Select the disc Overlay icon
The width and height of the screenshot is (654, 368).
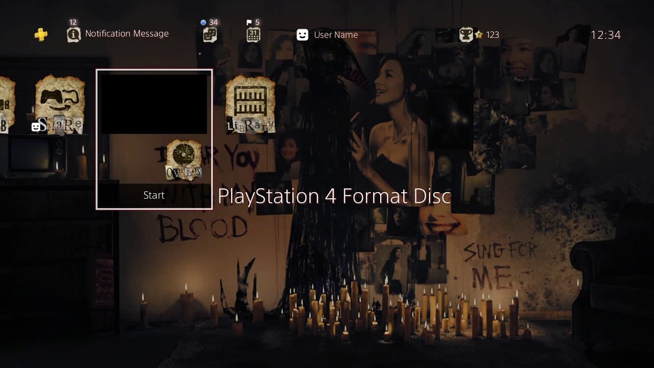point(184,160)
